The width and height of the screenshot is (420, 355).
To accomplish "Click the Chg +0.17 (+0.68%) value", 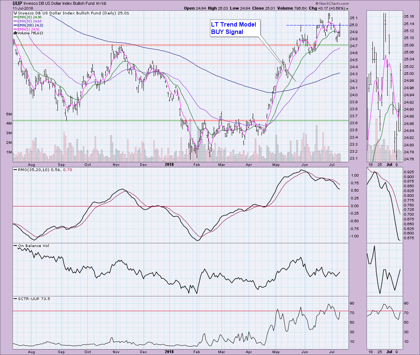I will [x=327, y=8].
